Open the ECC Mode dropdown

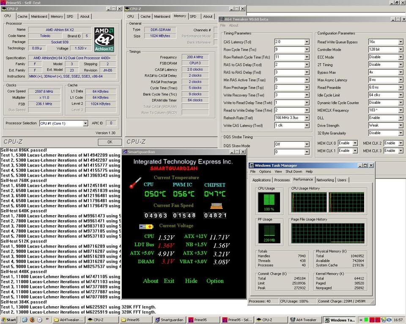point(401,57)
